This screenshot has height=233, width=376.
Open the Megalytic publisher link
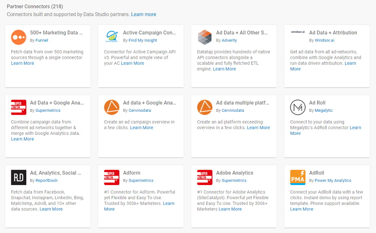click(323, 110)
